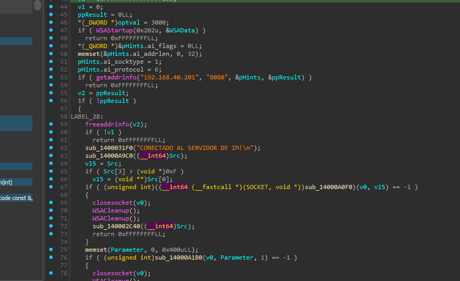Select closesocket call on line 69
Screen dimensions: 460x281
pyautogui.click(x=113, y=203)
